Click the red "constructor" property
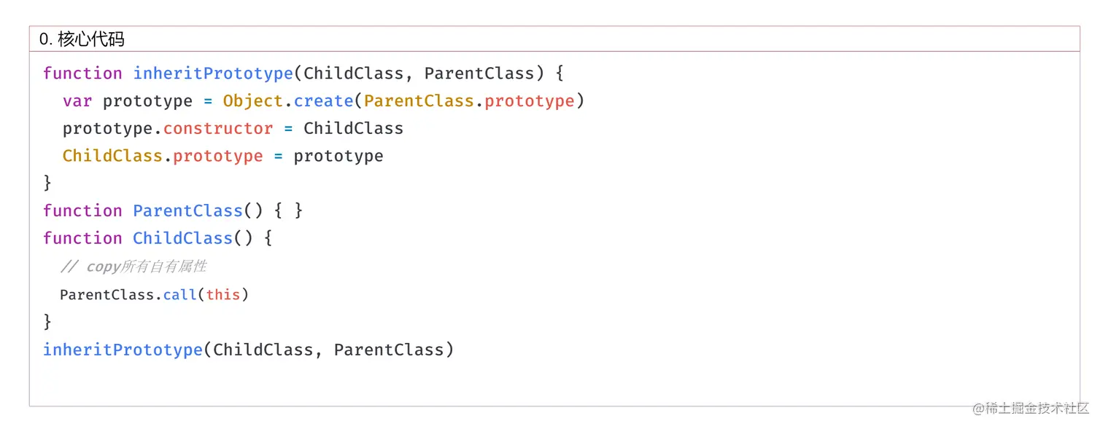The height and width of the screenshot is (429, 1103). pos(218,129)
